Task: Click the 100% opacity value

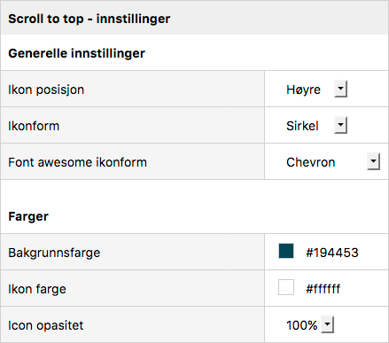Action: pyautogui.click(x=301, y=325)
